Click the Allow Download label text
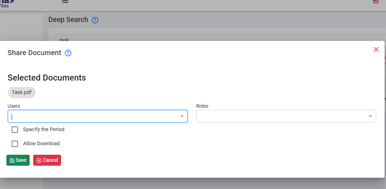The image size is (386, 189). (41, 143)
